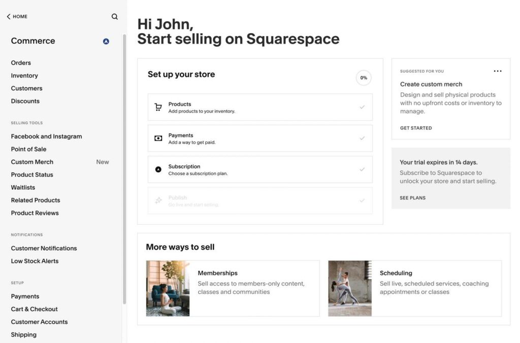Open Customers in sidebar
This screenshot has width=520, height=343.
(x=26, y=88)
